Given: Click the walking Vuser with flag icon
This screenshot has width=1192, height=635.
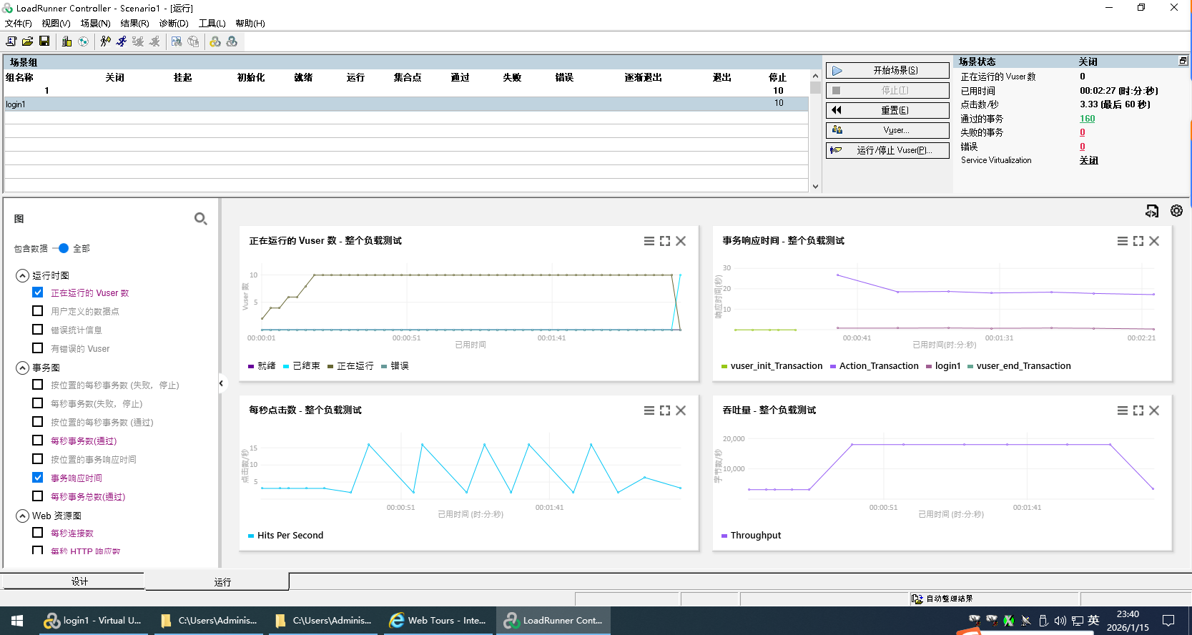Looking at the screenshot, I should coord(105,41).
